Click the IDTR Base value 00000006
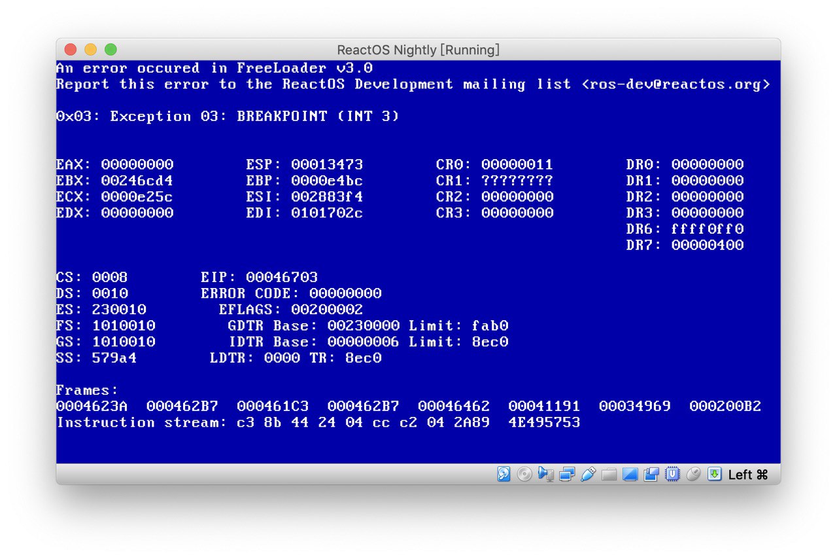This screenshot has height=559, width=837. tap(364, 342)
